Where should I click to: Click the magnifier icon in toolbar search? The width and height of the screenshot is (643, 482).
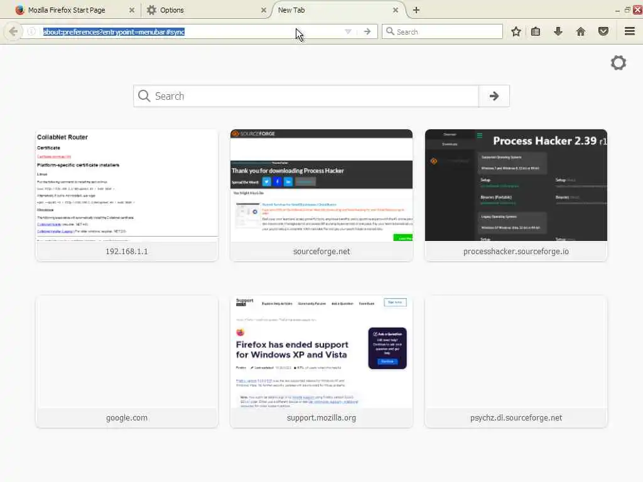390,31
